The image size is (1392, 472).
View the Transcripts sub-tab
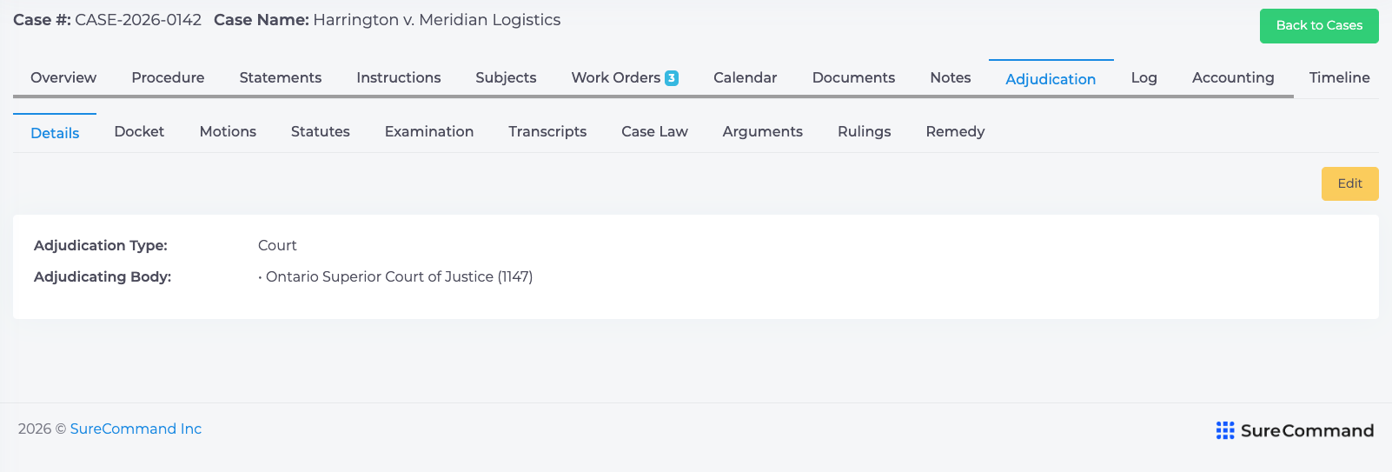point(547,132)
